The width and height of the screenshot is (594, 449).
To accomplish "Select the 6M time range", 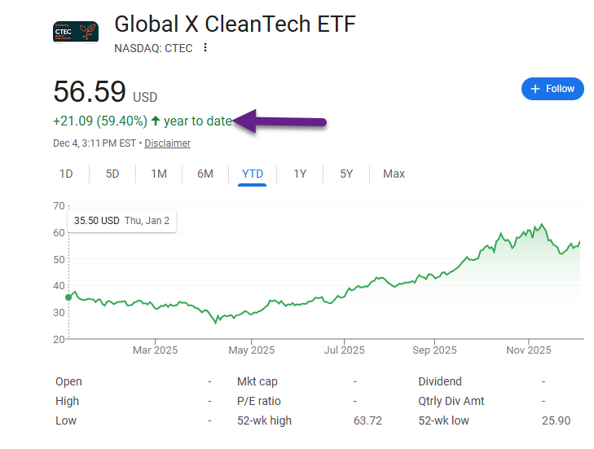I will pyautogui.click(x=205, y=174).
